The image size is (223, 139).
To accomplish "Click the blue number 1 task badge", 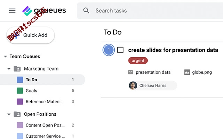I will [109, 50].
